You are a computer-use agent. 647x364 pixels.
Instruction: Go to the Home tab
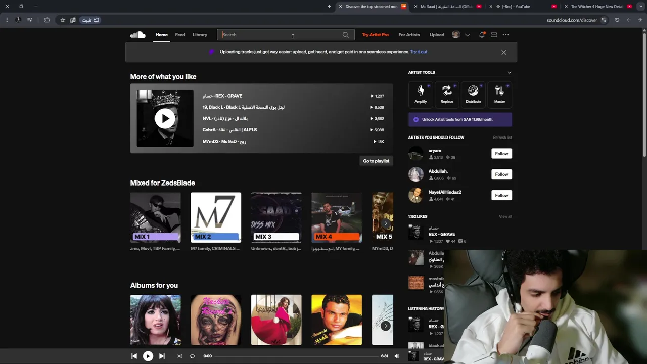pyautogui.click(x=161, y=35)
